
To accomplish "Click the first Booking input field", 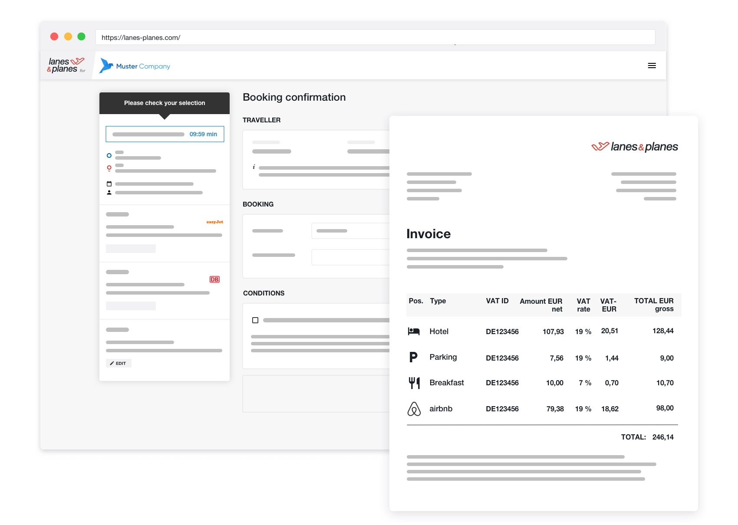I will click(351, 231).
